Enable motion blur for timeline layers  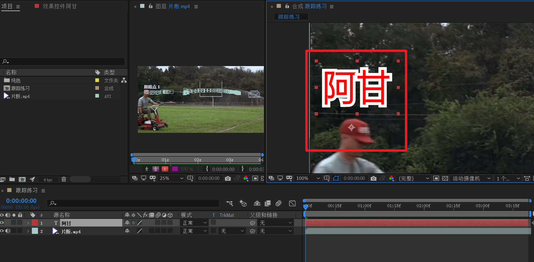coord(278,203)
